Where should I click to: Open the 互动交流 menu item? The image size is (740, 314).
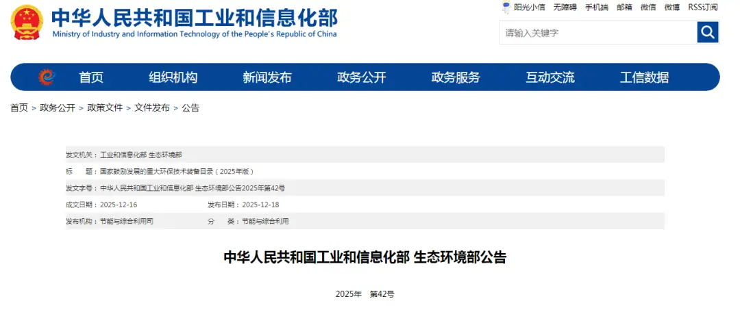point(550,77)
